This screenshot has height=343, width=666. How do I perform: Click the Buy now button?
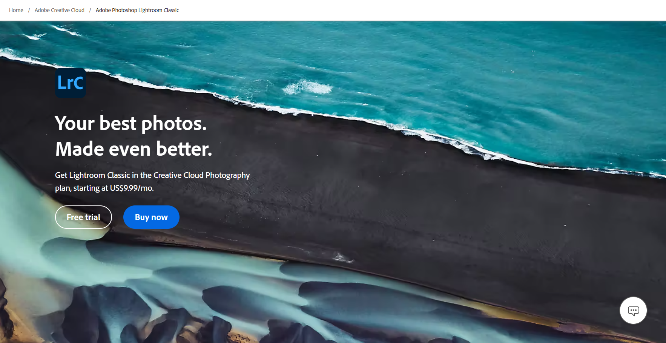[x=151, y=217]
